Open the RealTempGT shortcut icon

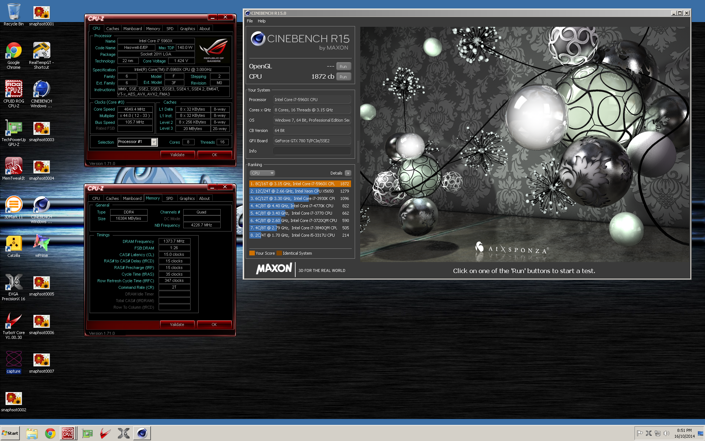click(41, 55)
